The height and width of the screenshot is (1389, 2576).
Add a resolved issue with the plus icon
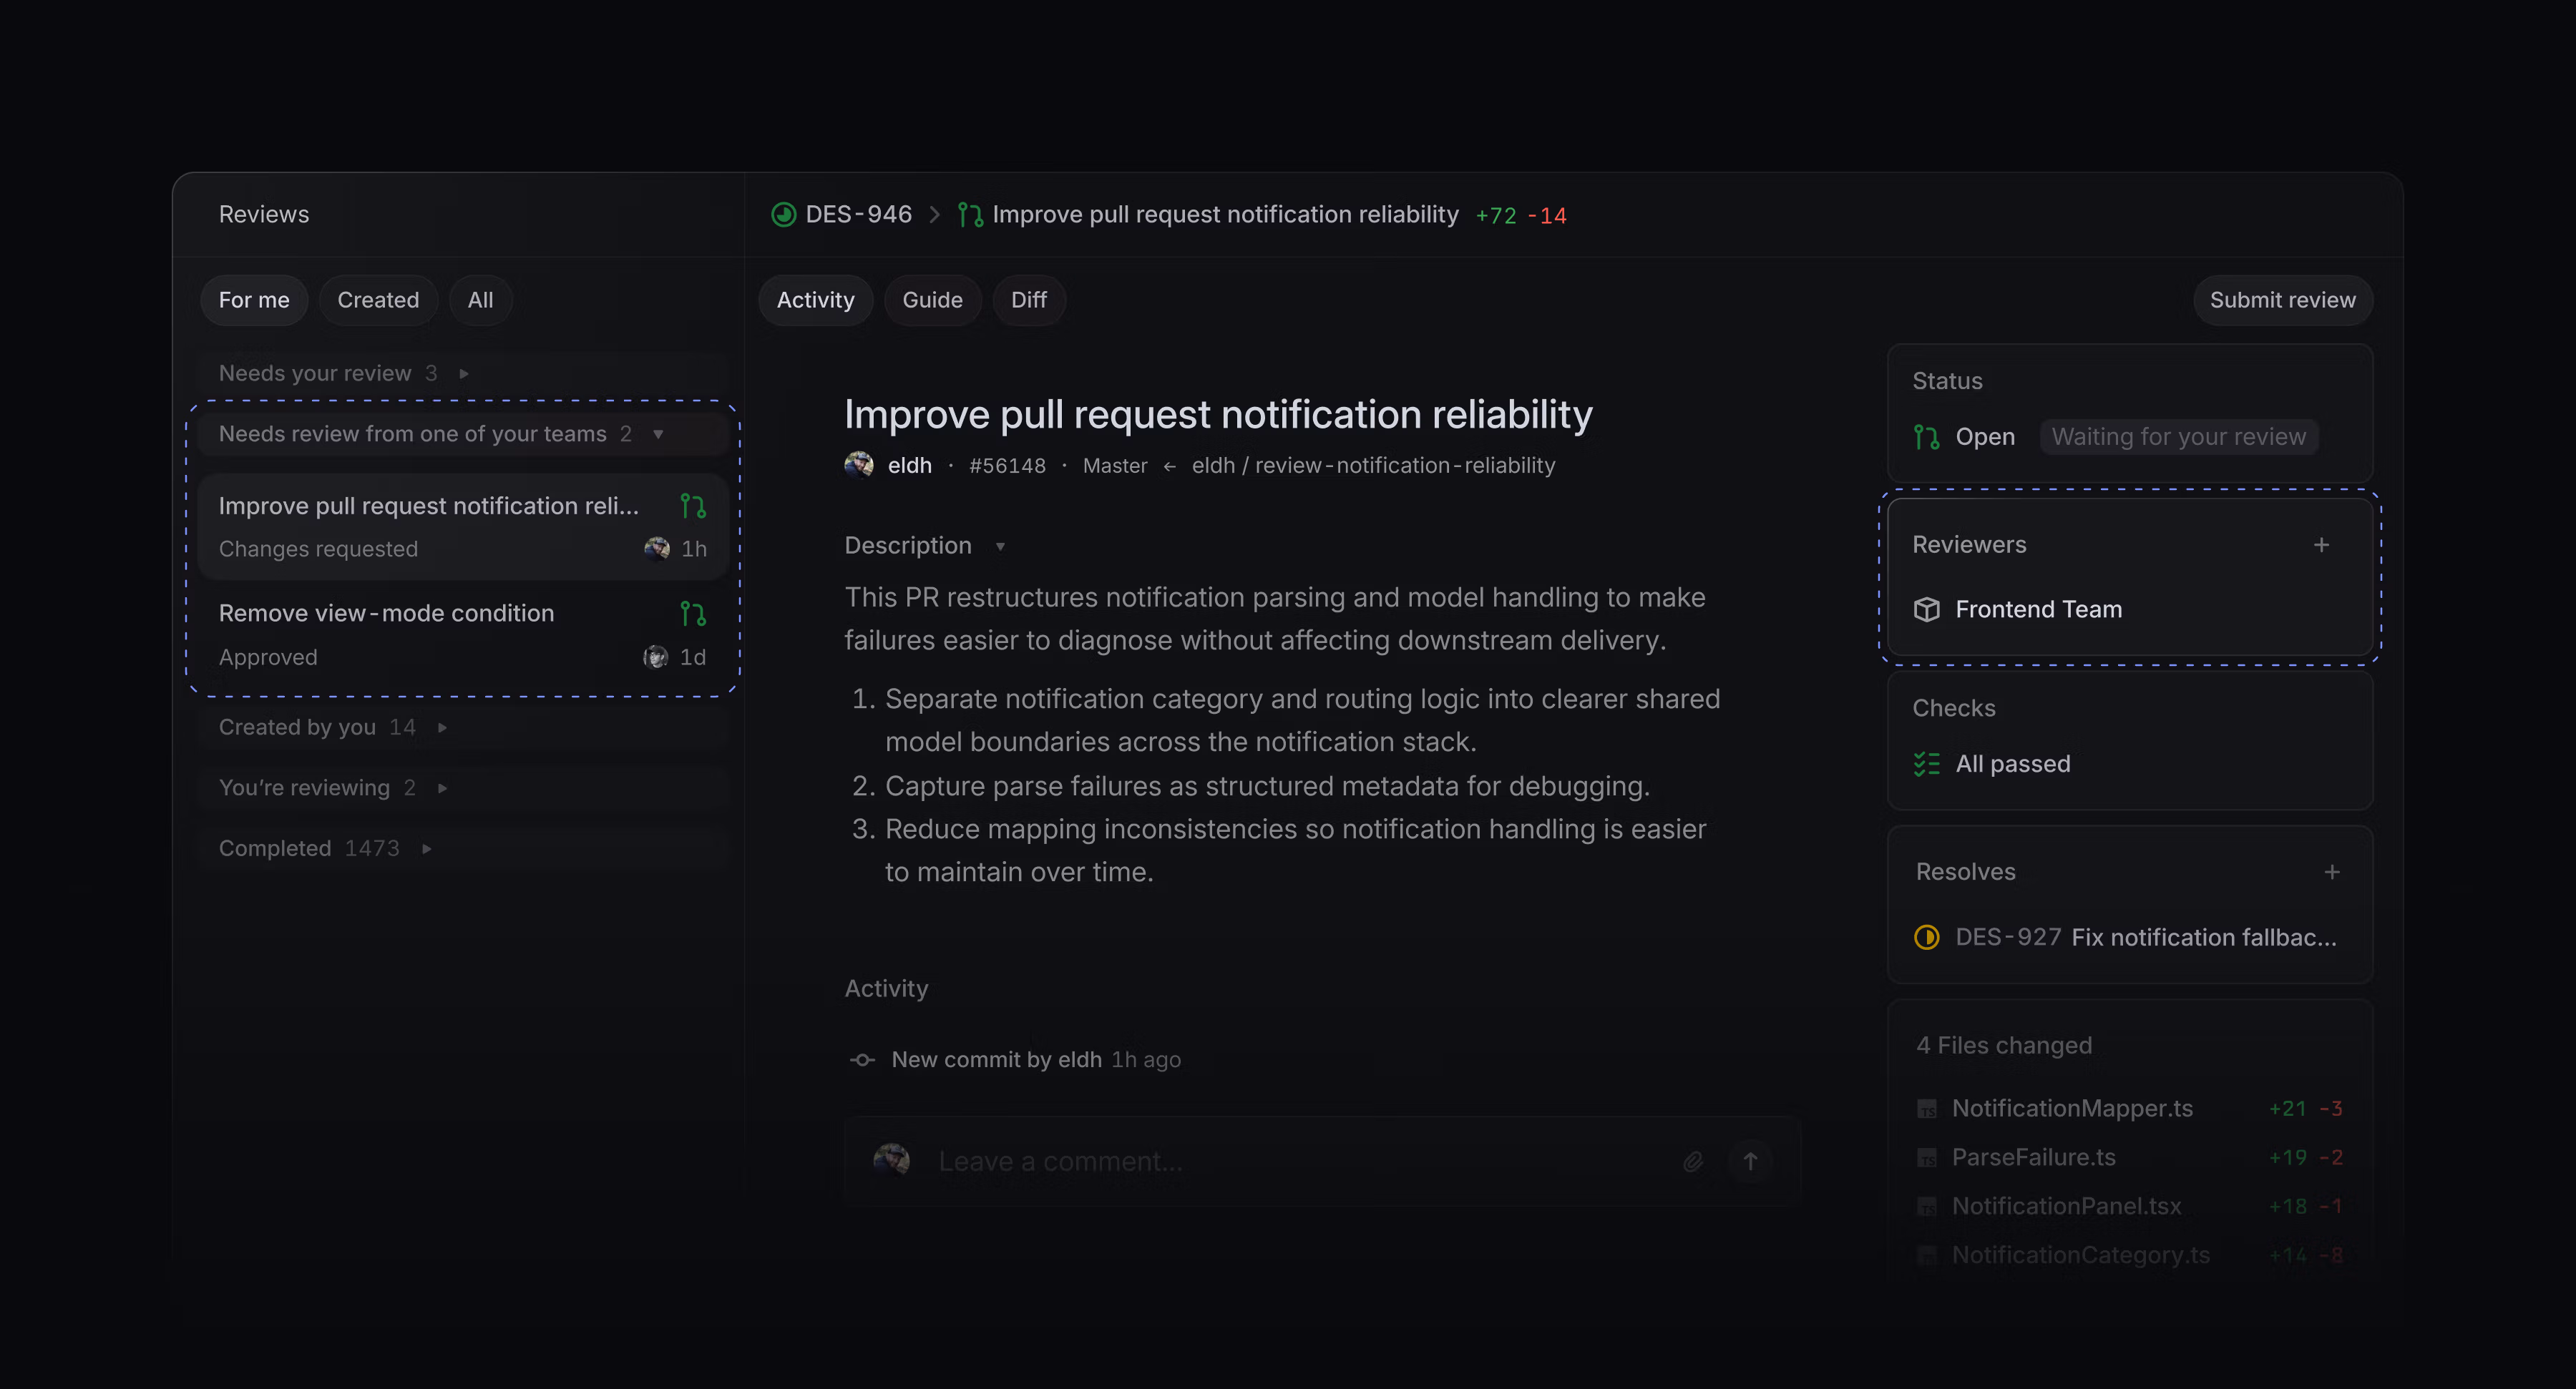pyautogui.click(x=2331, y=873)
